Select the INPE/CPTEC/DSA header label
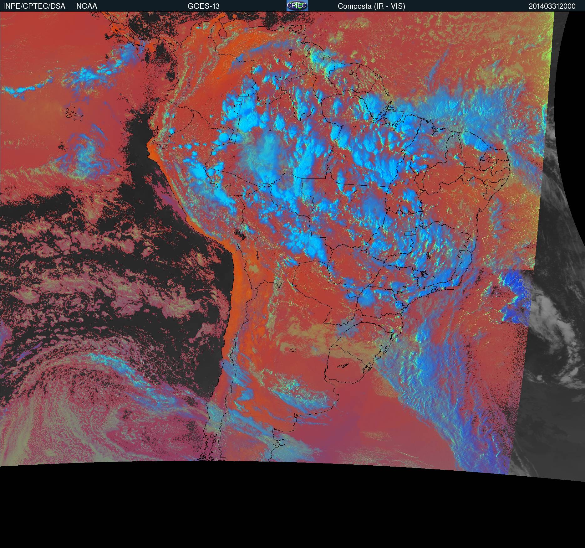The image size is (585, 548). coord(34,6)
